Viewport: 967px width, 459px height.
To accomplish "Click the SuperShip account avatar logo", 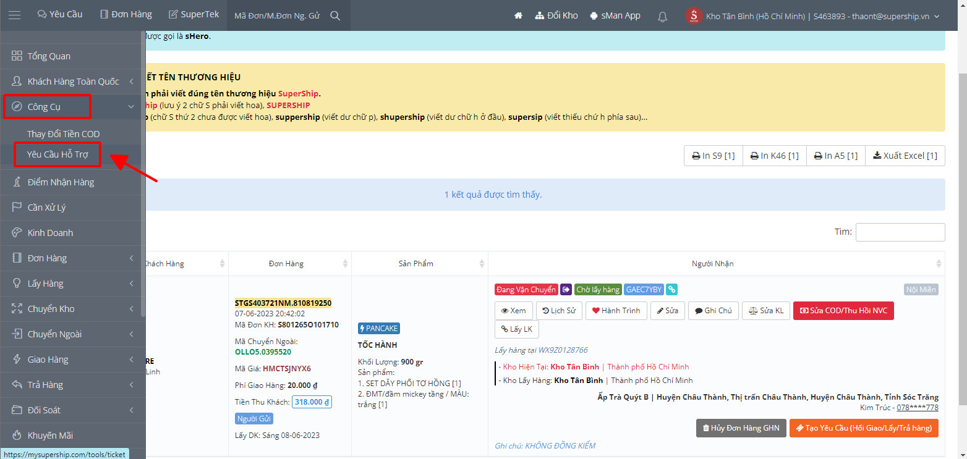I will (694, 15).
